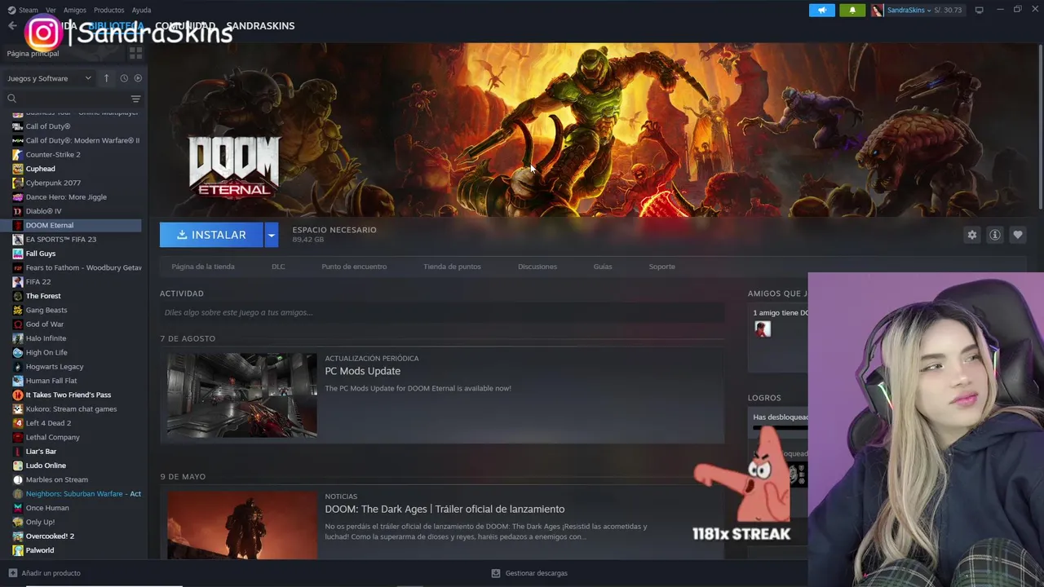Open the game settings gear icon
1044x587 pixels.
tap(971, 235)
